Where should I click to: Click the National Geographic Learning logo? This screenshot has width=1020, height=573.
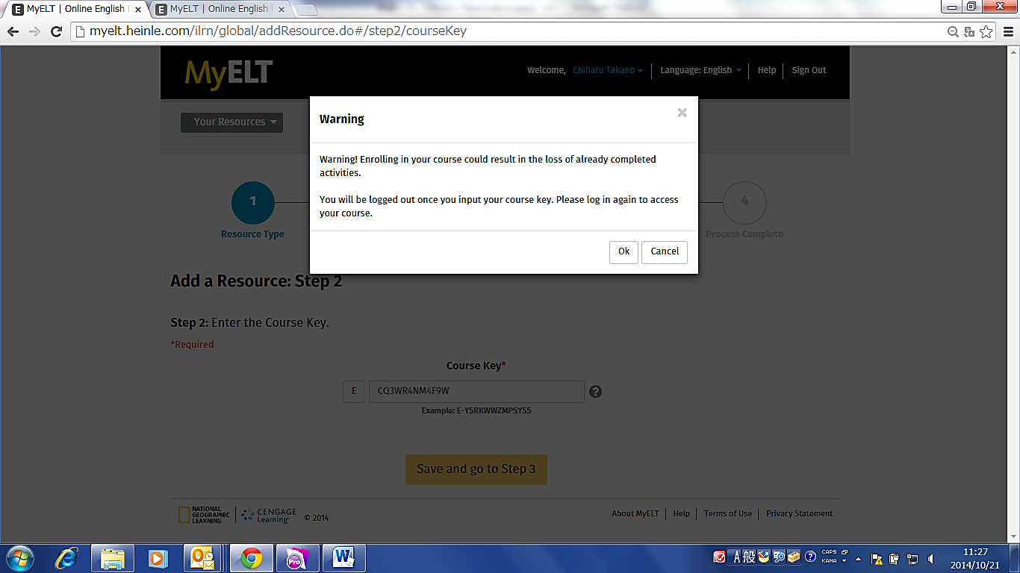[x=204, y=515]
